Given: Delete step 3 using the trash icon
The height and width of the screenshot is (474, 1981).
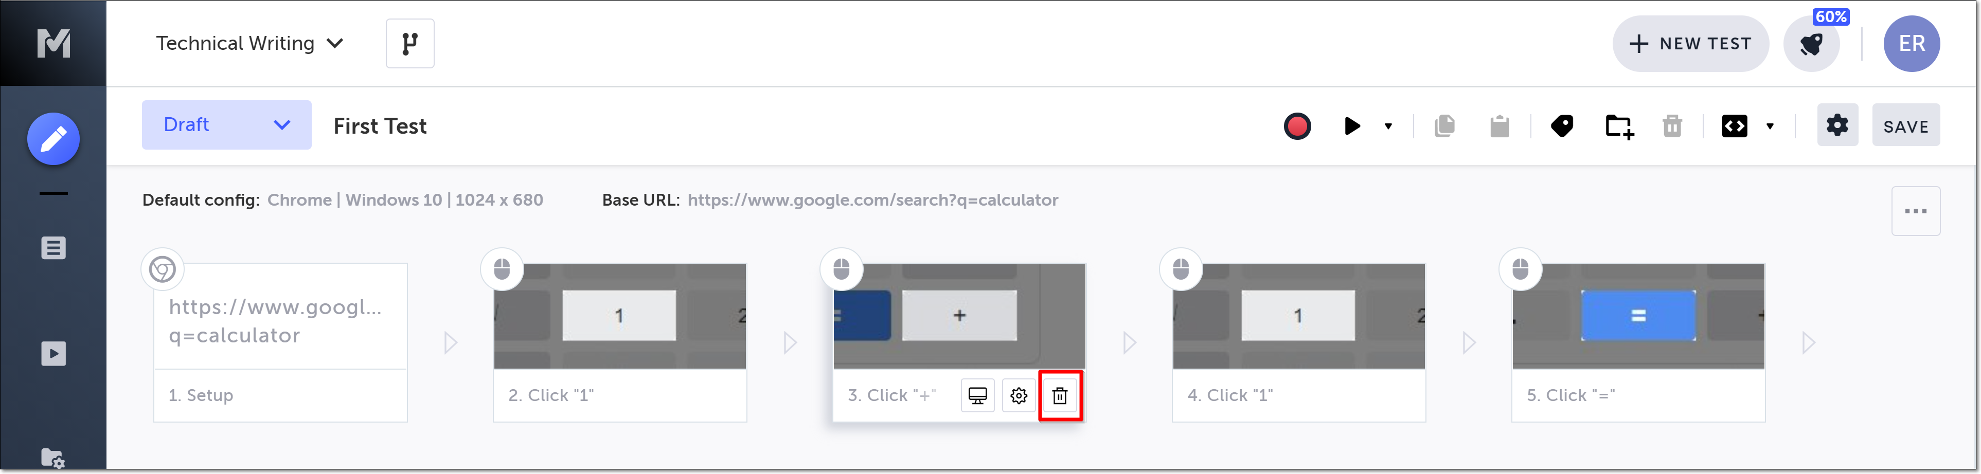Looking at the screenshot, I should (x=1060, y=396).
